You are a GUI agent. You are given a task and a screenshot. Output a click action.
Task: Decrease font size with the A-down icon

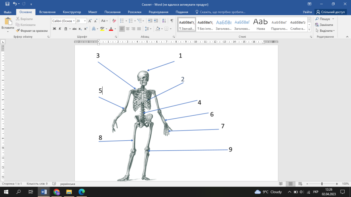96,21
